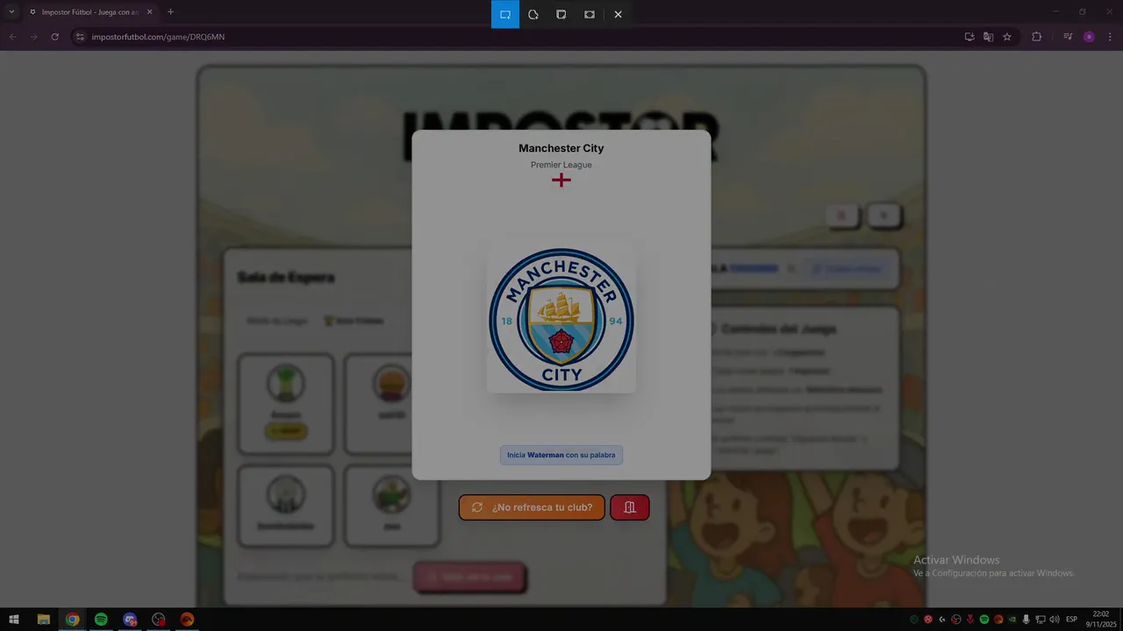The width and height of the screenshot is (1123, 631).
Task: Select the Impostor Fútbol browser tab
Action: [89, 12]
